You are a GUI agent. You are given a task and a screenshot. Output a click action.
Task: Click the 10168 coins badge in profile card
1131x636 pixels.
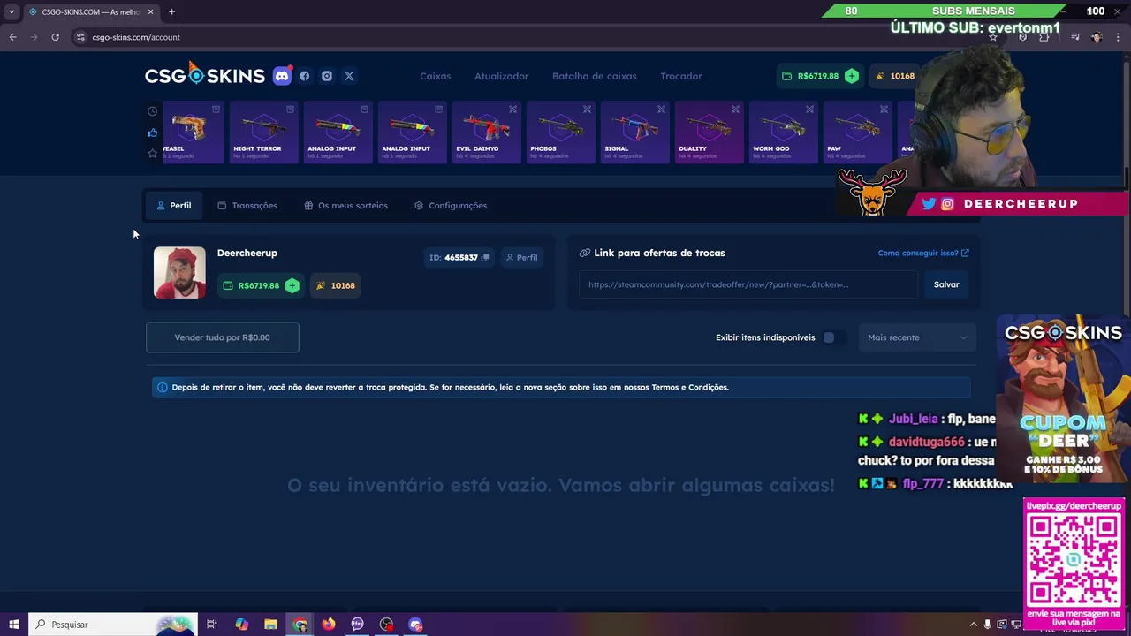click(336, 285)
